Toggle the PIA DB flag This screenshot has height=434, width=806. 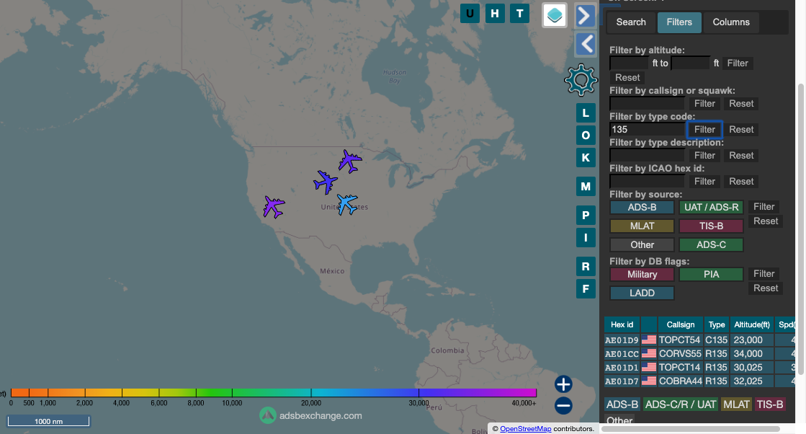pos(711,274)
